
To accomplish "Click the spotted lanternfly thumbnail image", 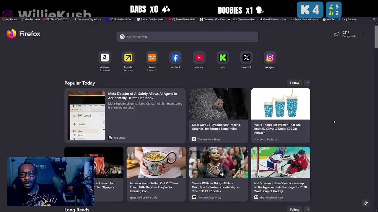I will coord(219,104).
